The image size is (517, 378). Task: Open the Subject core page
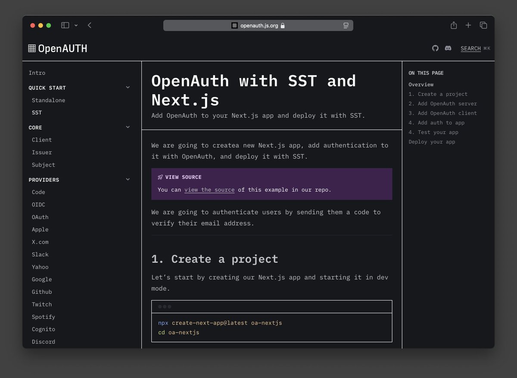point(44,165)
